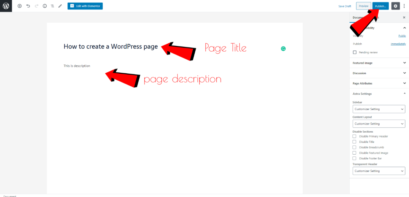Open the block navigation list icon
This screenshot has height=197, width=409.
(x=52, y=6)
